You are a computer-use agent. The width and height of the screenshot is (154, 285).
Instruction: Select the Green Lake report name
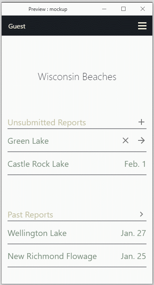coord(28,141)
